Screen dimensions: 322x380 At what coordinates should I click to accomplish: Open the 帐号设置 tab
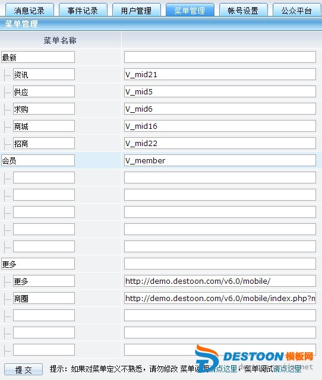(244, 10)
